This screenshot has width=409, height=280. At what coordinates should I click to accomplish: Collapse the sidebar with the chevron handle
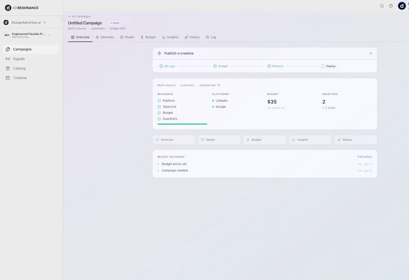coord(63,18)
